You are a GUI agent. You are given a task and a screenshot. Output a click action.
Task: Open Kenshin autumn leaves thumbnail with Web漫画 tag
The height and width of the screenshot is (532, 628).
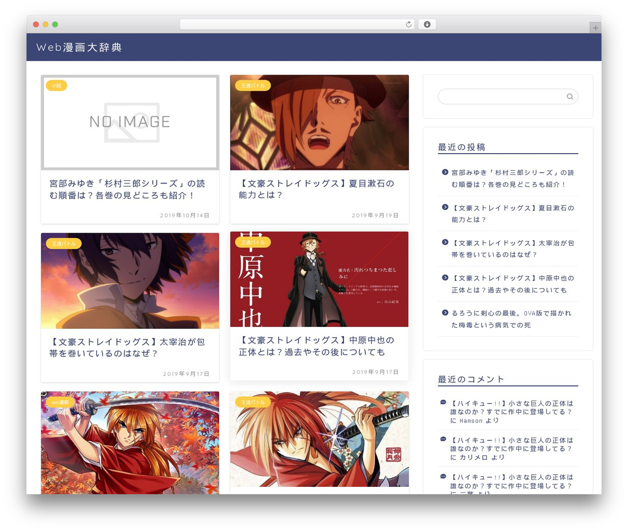130,442
